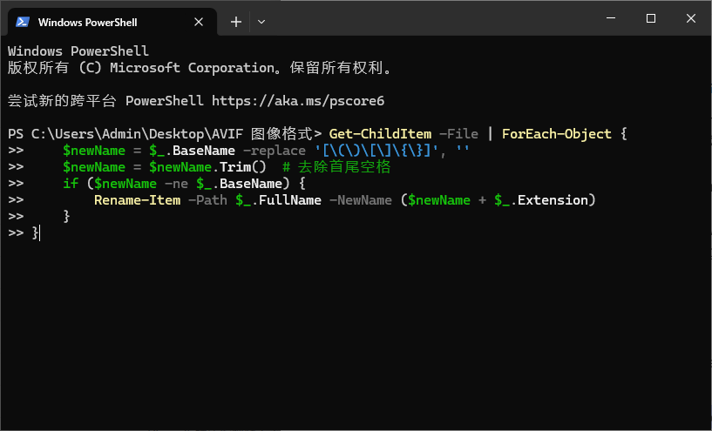Click the -File parameter text

click(x=458, y=134)
